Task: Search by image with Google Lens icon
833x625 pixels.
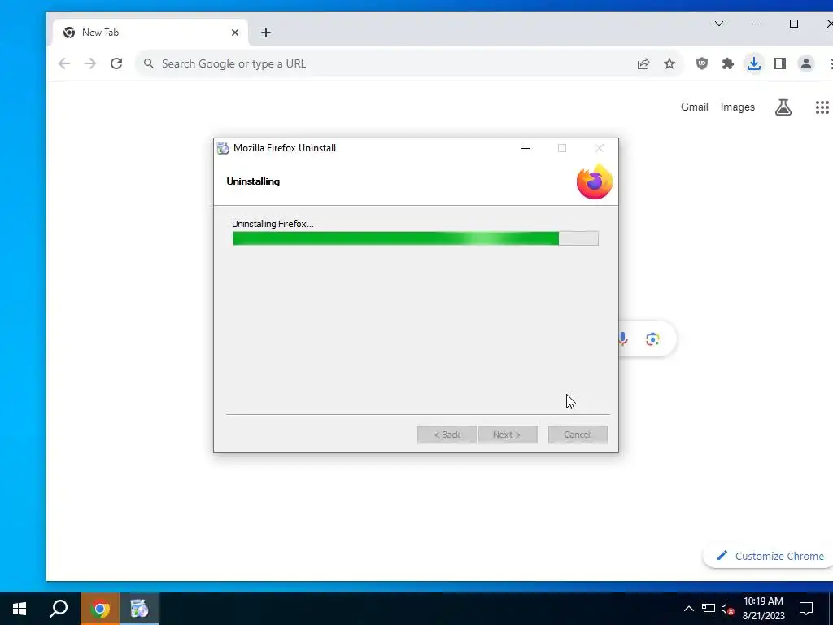Action: (652, 339)
